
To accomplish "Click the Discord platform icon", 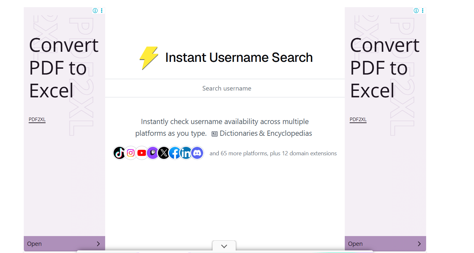I will point(197,153).
